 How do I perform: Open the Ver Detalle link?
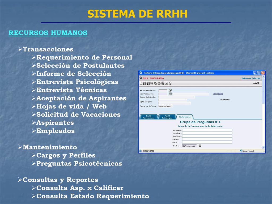[x=218, y=94]
